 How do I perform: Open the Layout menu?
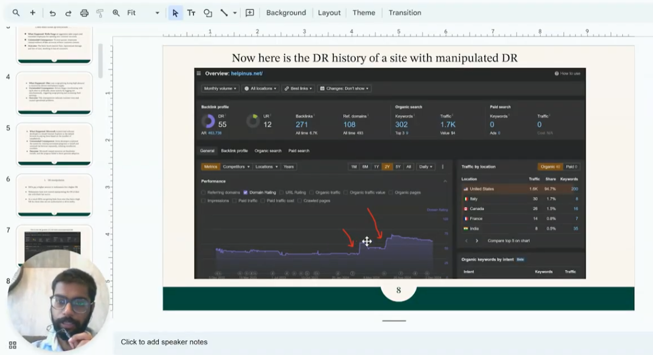329,12
